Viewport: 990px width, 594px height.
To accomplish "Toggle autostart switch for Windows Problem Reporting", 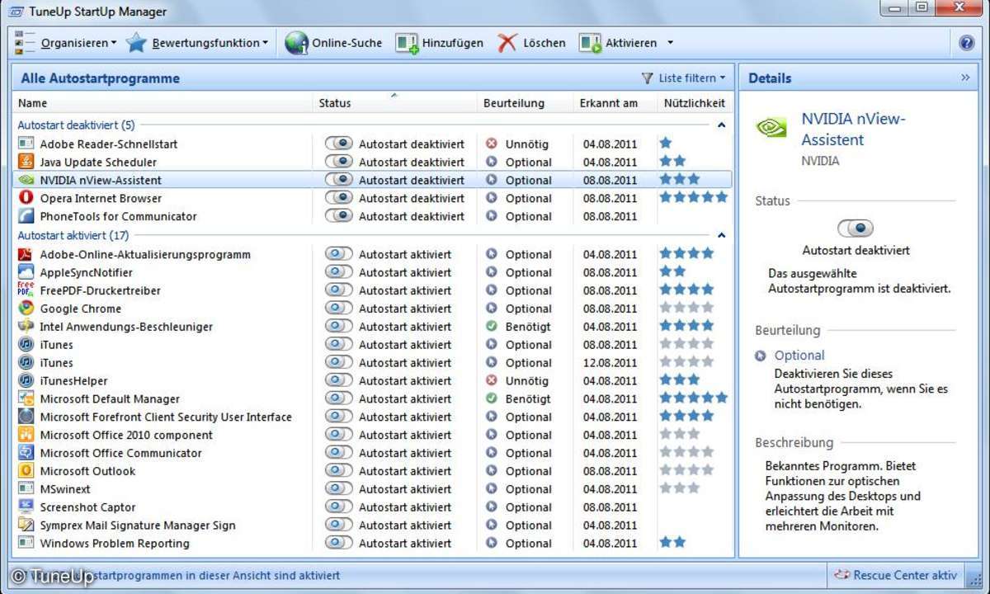I will tap(339, 544).
